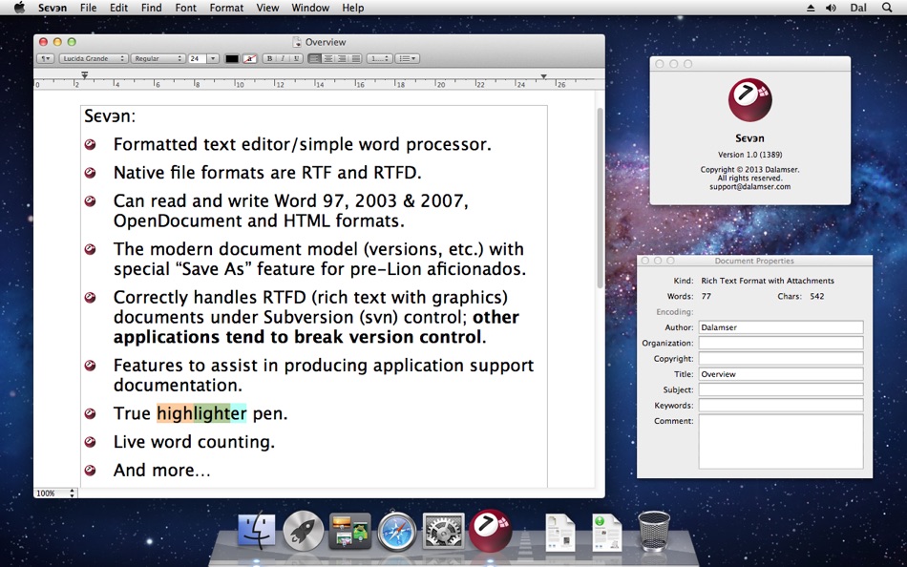Image resolution: width=907 pixels, height=567 pixels.
Task: Click the Author field containing Dalamser
Action: click(781, 327)
